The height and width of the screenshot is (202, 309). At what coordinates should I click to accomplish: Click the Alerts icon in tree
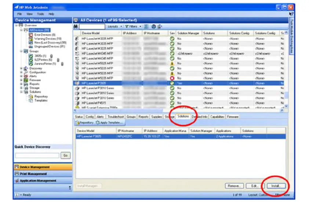click(x=26, y=76)
